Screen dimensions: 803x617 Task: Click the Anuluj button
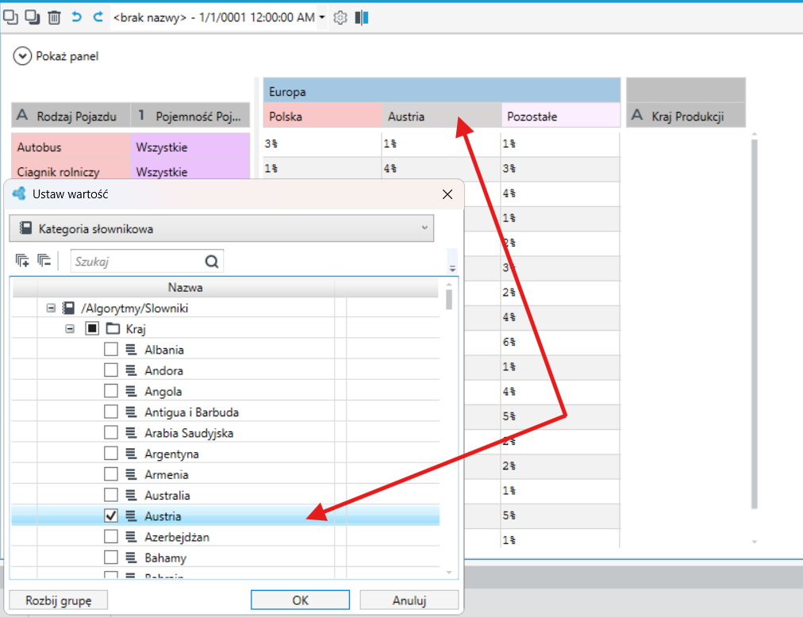(409, 600)
